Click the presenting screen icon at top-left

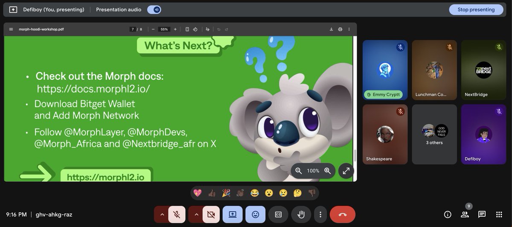tap(13, 9)
